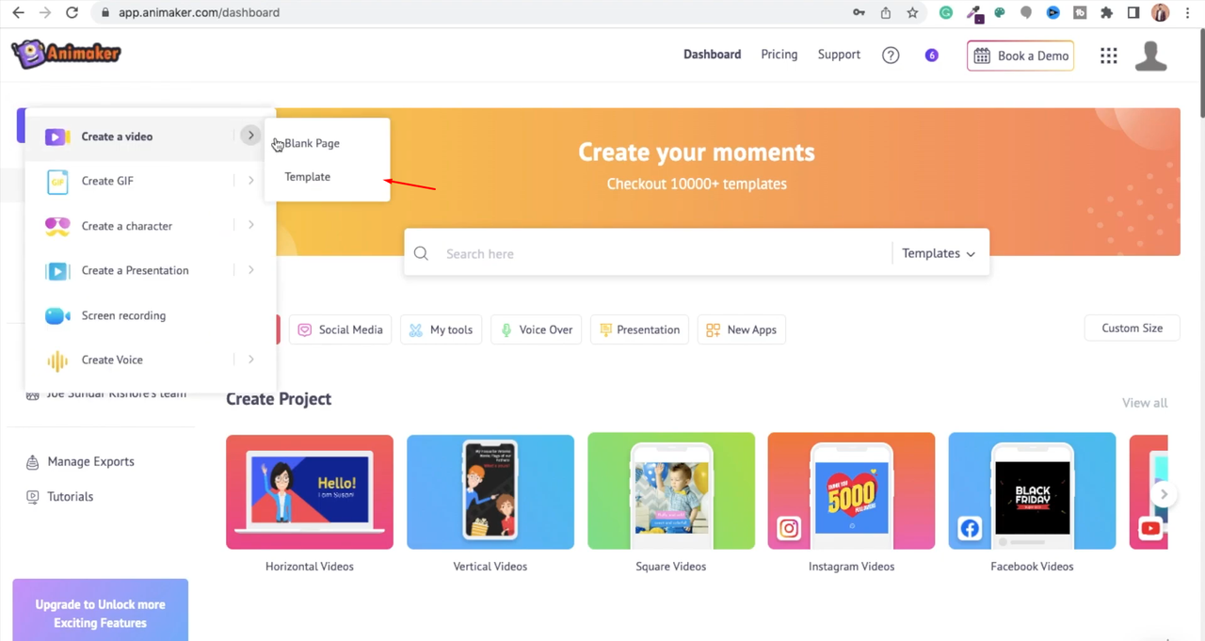Click the password key icon
The height and width of the screenshot is (641, 1205).
pos(859,12)
